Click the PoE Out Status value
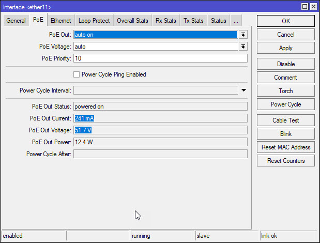320x243 pixels. point(160,107)
